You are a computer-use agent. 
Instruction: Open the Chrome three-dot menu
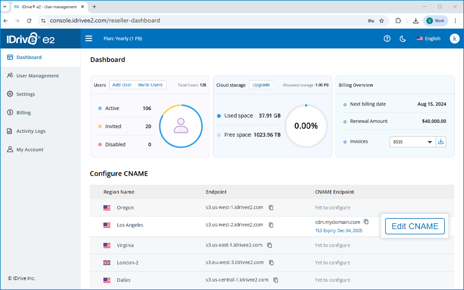pyautogui.click(x=455, y=21)
